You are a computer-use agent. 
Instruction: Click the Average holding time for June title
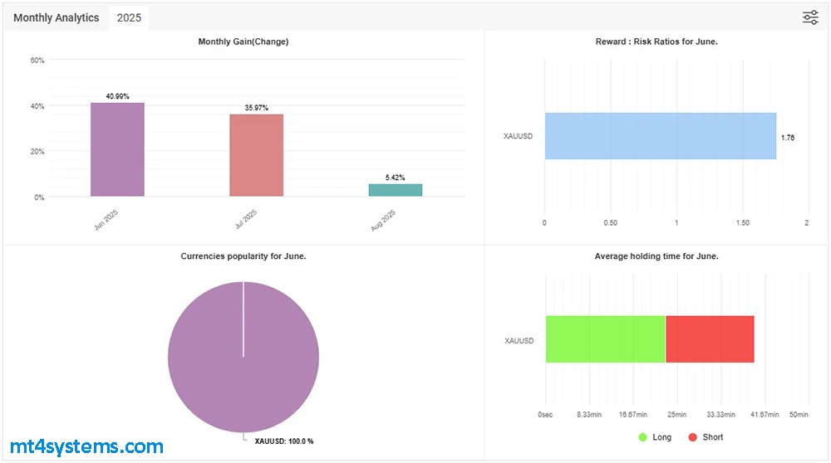(x=656, y=256)
